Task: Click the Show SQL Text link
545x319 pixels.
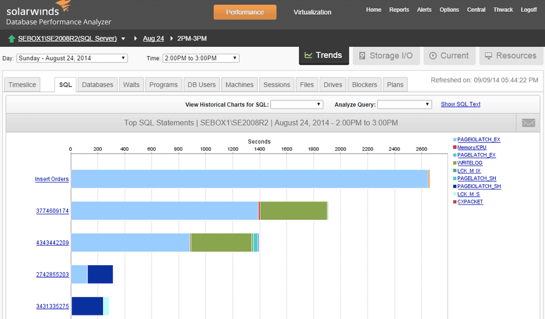Action: 460,105
